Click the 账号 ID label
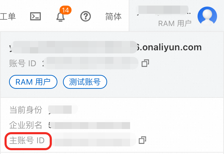This screenshot has height=154, width=224. pyautogui.click(x=23, y=63)
